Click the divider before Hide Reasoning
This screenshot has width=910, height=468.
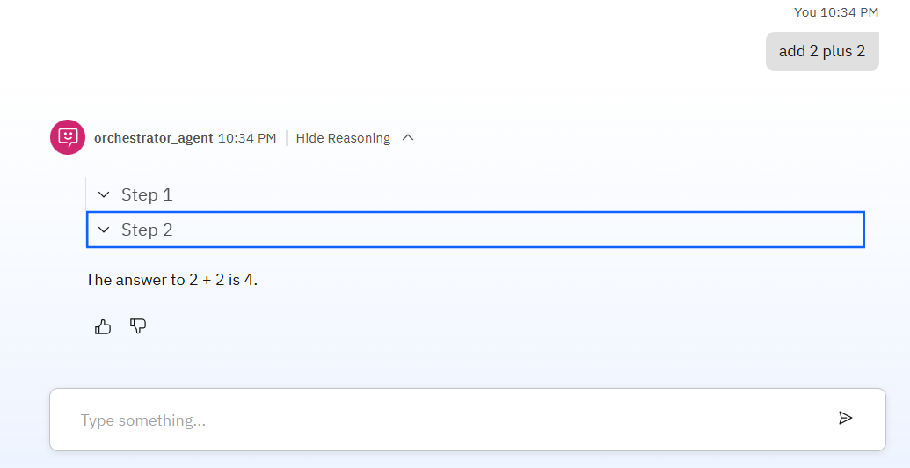coord(287,138)
